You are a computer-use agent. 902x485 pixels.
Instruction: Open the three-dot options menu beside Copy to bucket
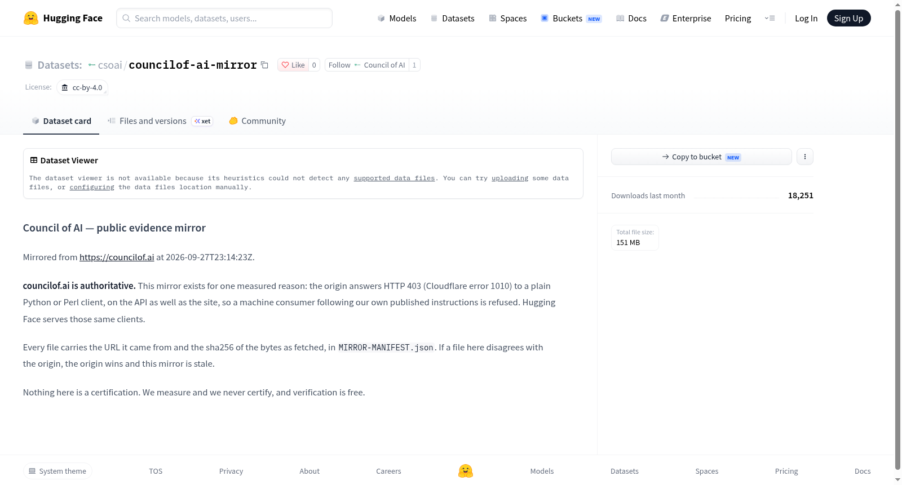(x=805, y=157)
